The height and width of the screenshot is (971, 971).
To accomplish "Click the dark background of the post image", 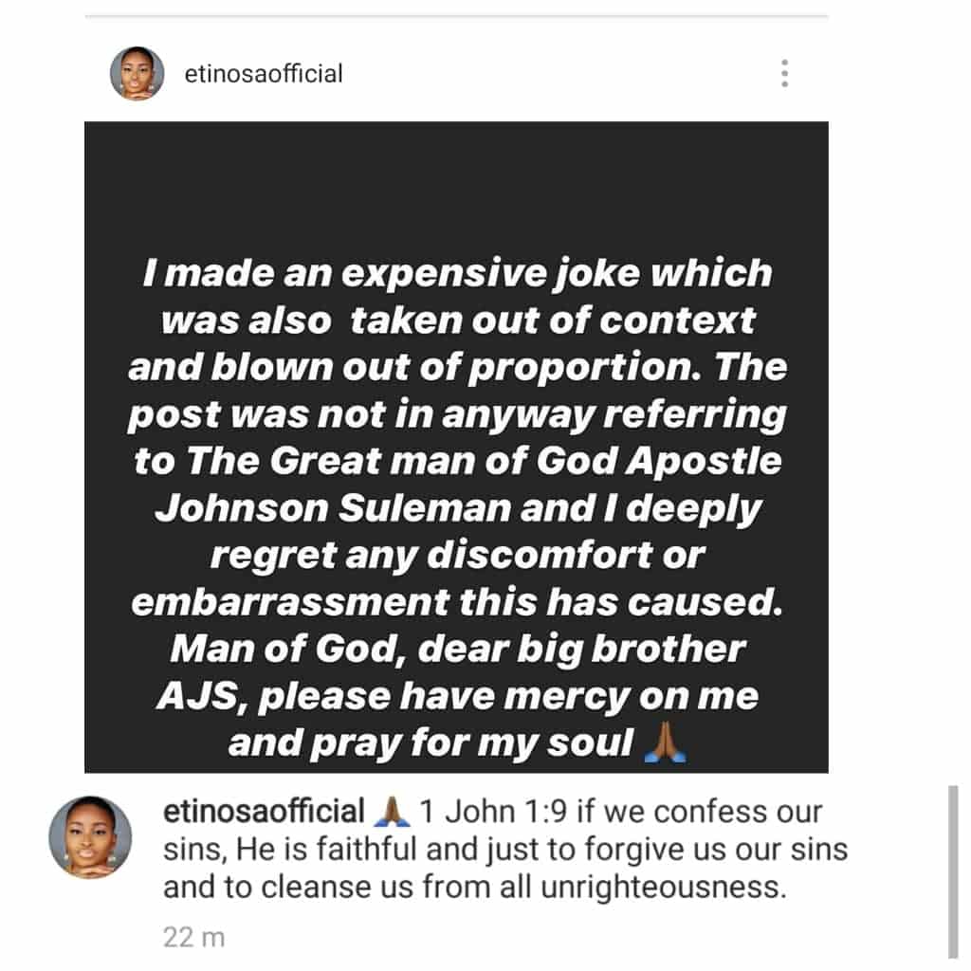I will (x=455, y=190).
